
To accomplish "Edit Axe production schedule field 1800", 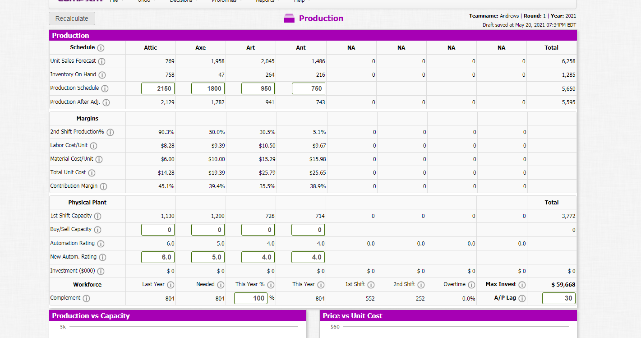I will 208,88.
